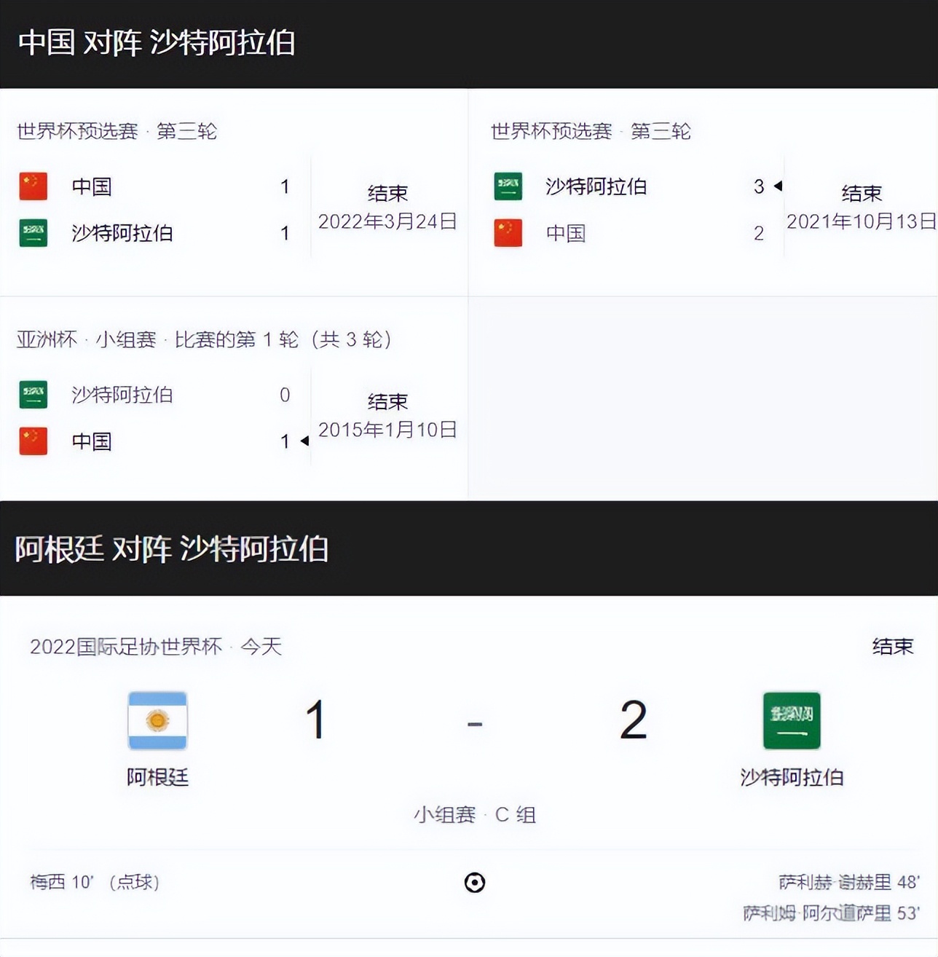This screenshot has height=957, width=938.
Task: Click the soccer ball icon below group stage
Action: coord(475,883)
